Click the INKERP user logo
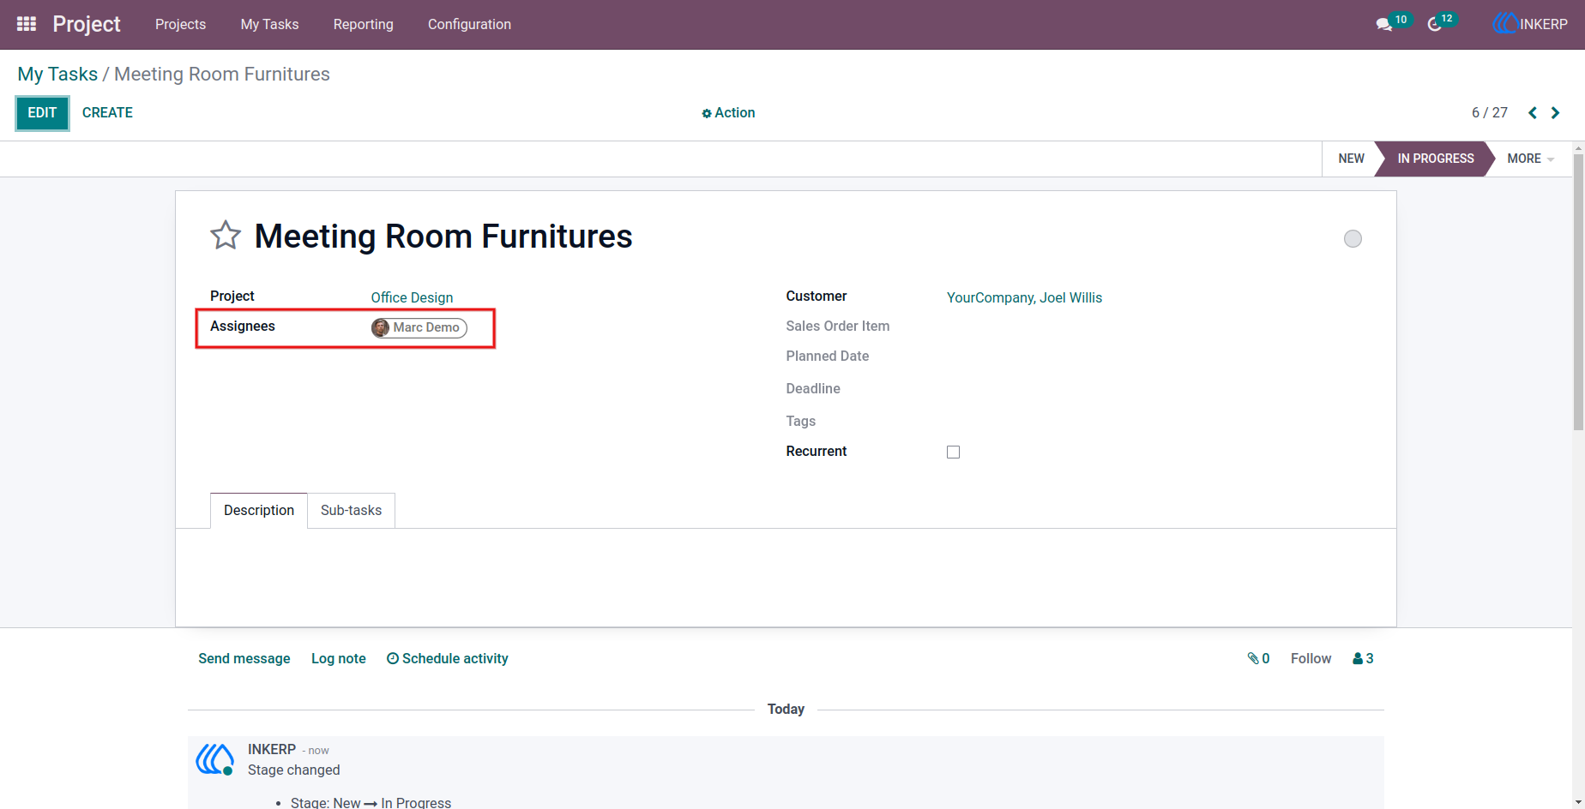Image resolution: width=1585 pixels, height=809 pixels. point(1504,24)
